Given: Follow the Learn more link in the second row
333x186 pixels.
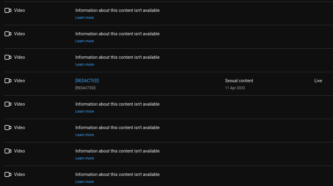Looking at the screenshot, I should 85,41.
